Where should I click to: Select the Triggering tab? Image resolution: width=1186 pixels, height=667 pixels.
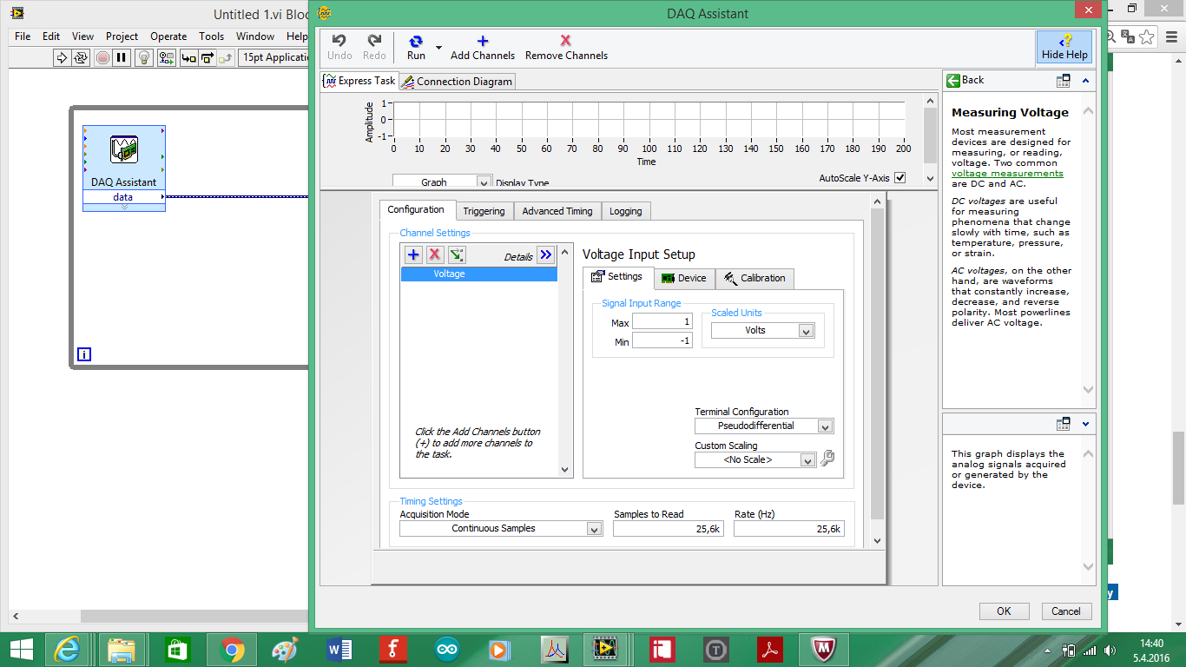(x=484, y=211)
